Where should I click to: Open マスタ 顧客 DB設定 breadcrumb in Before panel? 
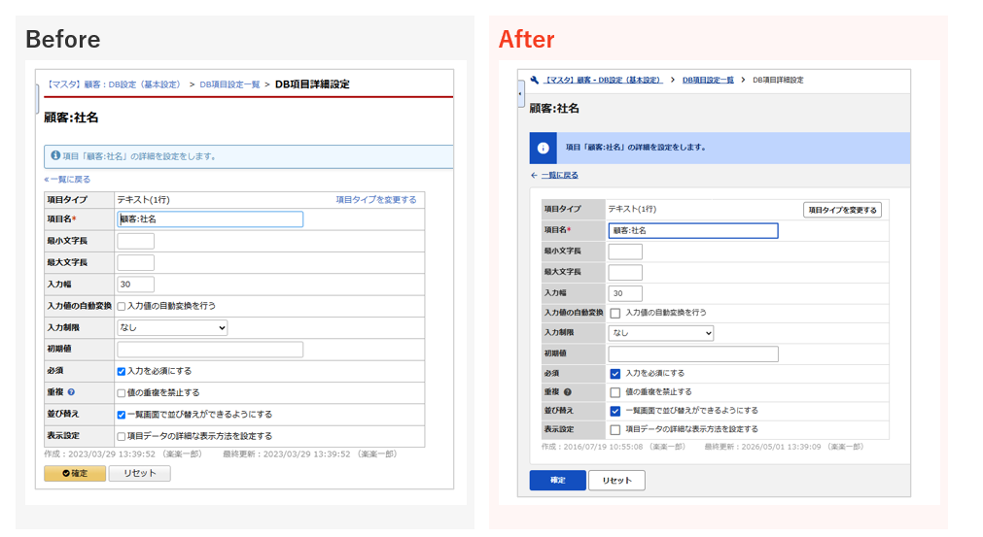[114, 84]
